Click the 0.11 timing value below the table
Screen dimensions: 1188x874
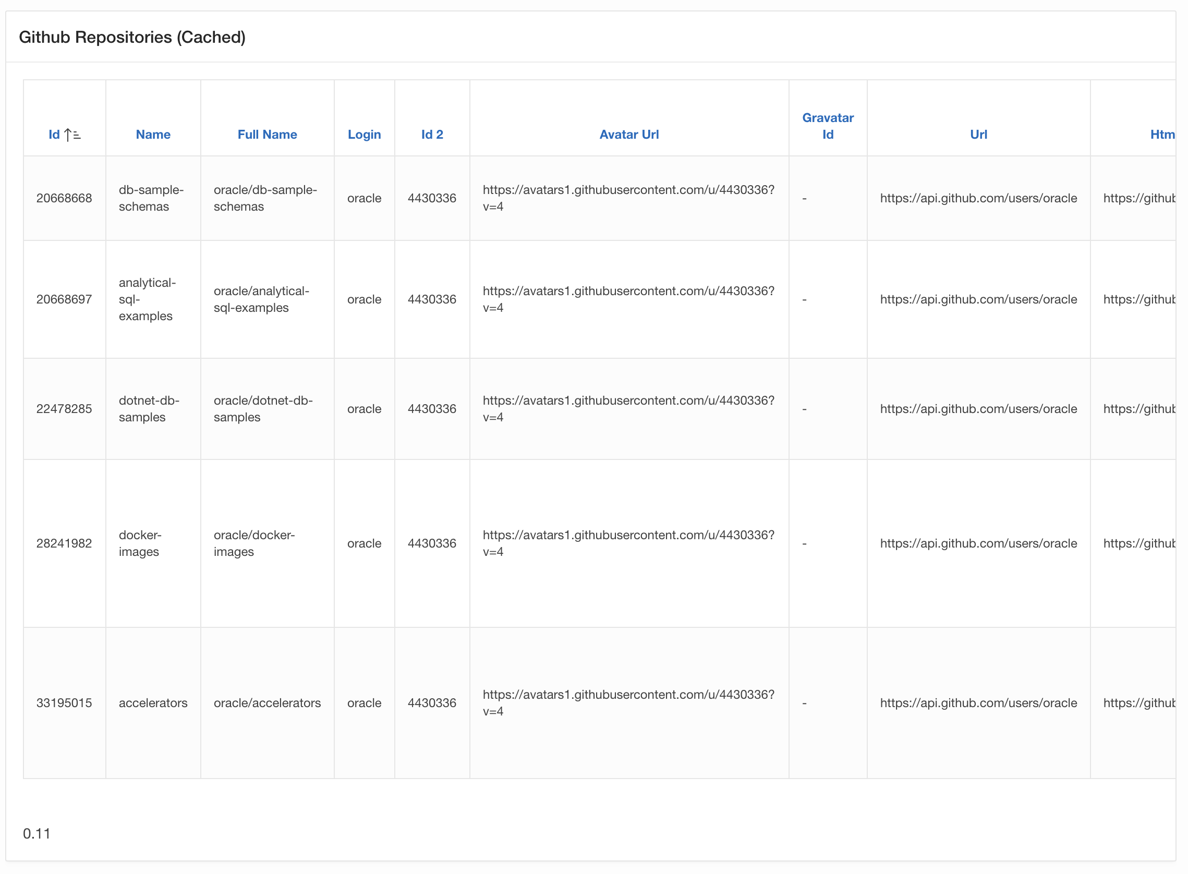pos(37,833)
